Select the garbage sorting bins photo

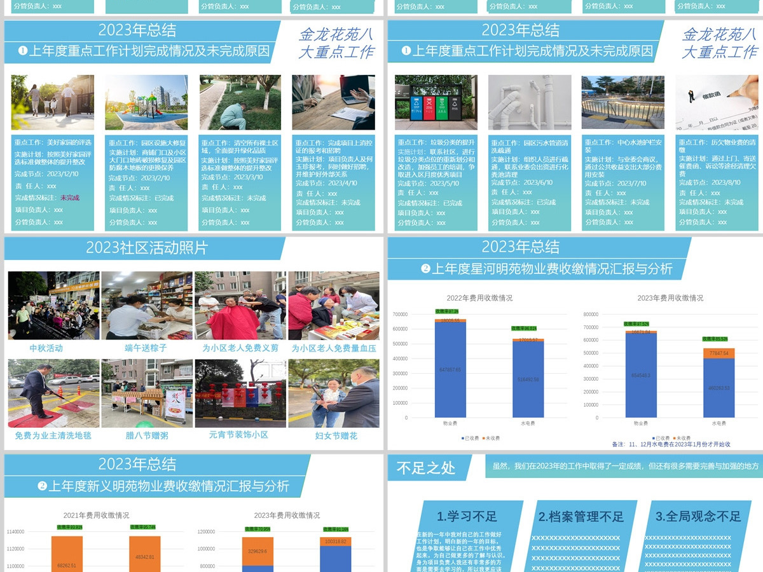point(436,102)
